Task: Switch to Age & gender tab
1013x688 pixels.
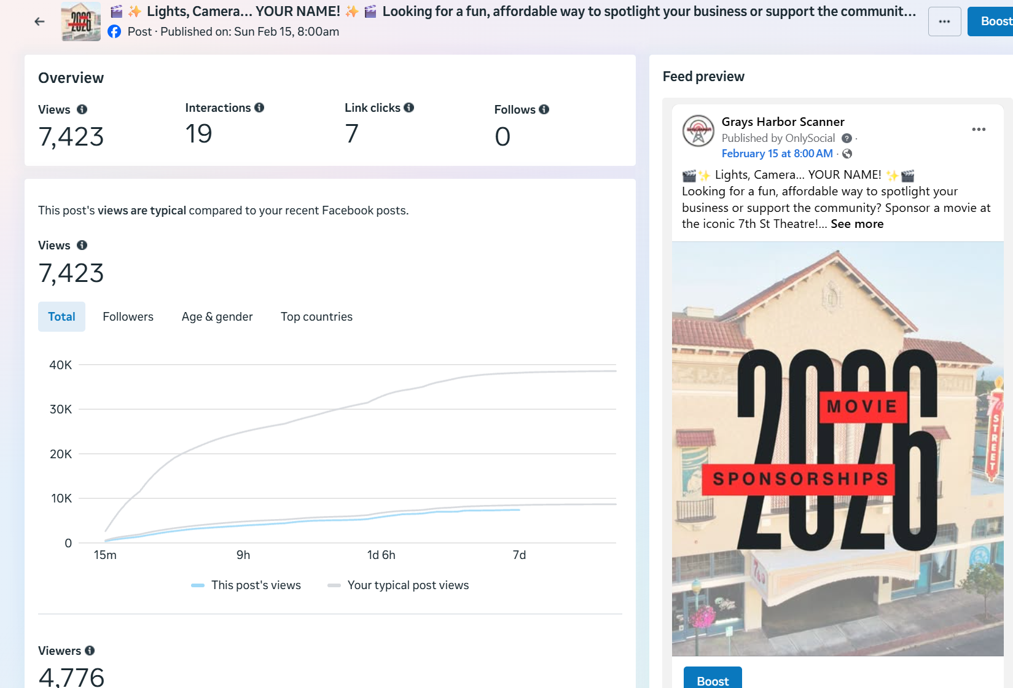Action: tap(217, 316)
